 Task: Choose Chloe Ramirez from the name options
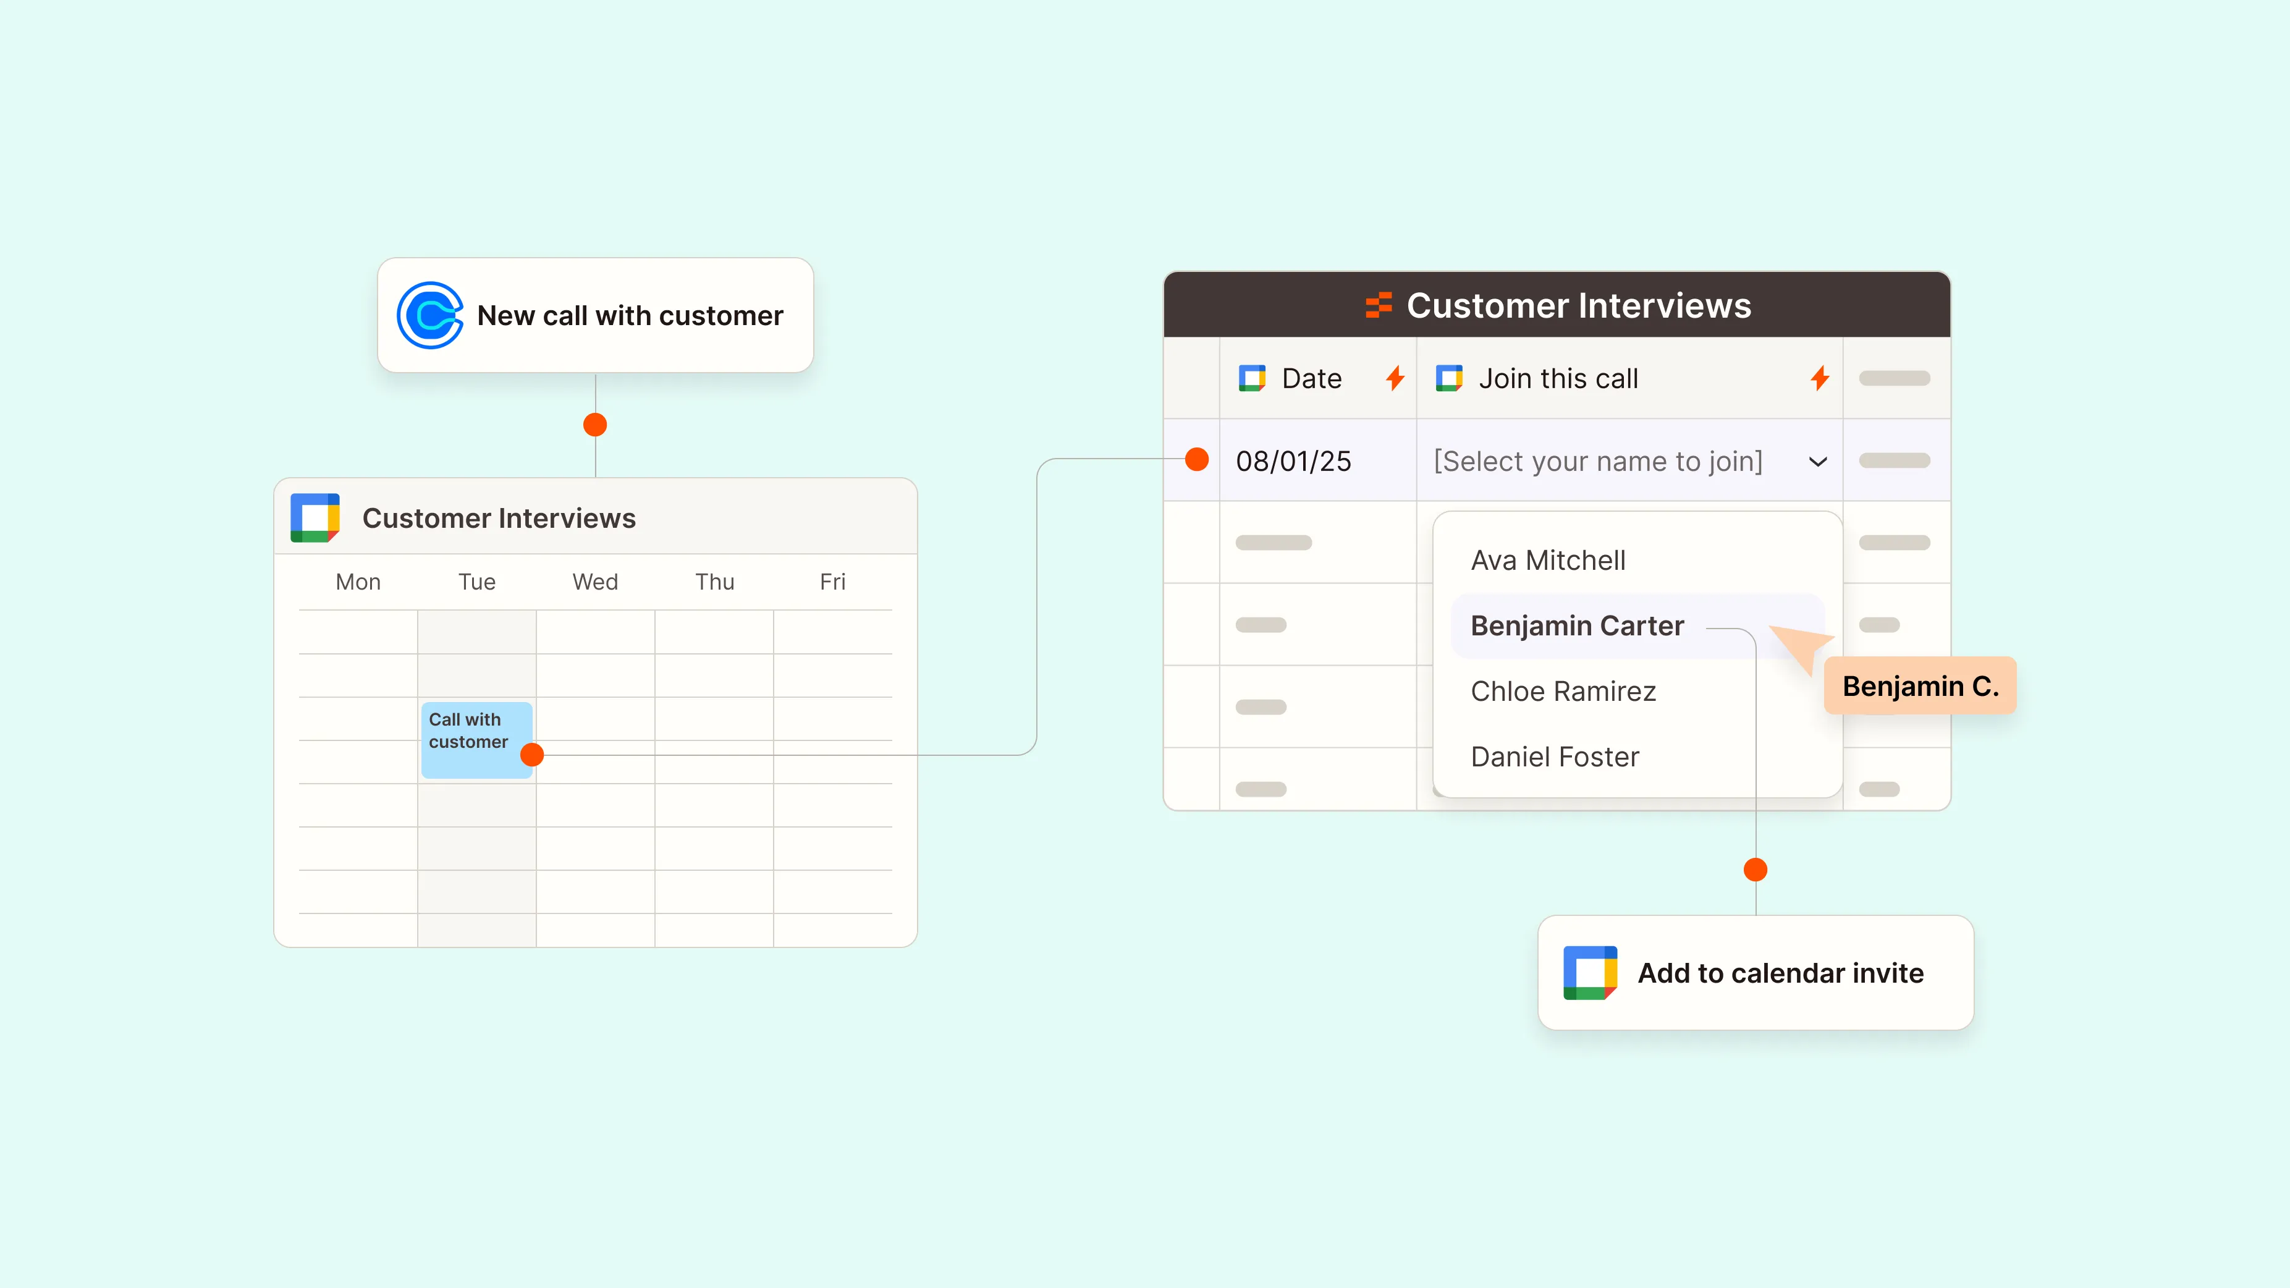pos(1564,691)
